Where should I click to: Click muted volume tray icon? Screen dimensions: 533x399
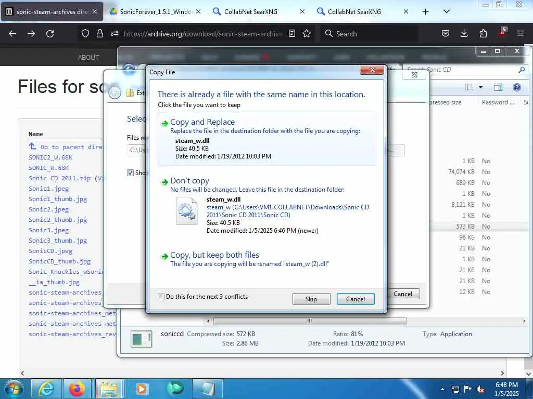[480, 389]
